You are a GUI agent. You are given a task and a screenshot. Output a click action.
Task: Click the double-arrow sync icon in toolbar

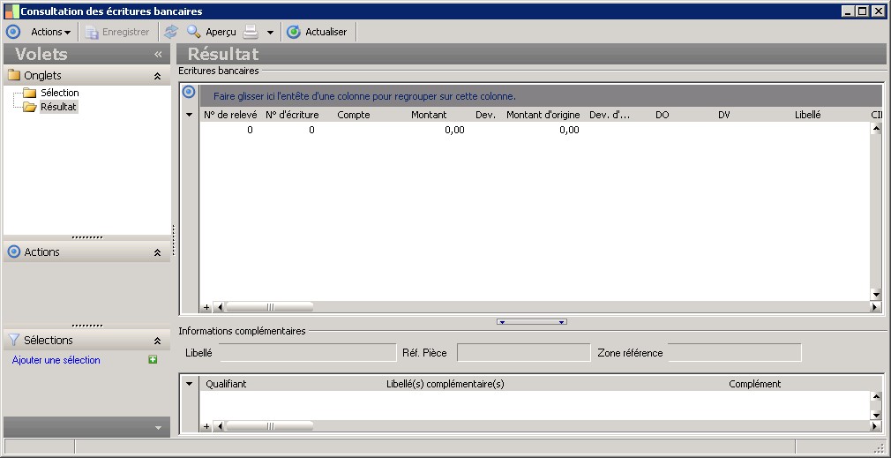(x=171, y=32)
